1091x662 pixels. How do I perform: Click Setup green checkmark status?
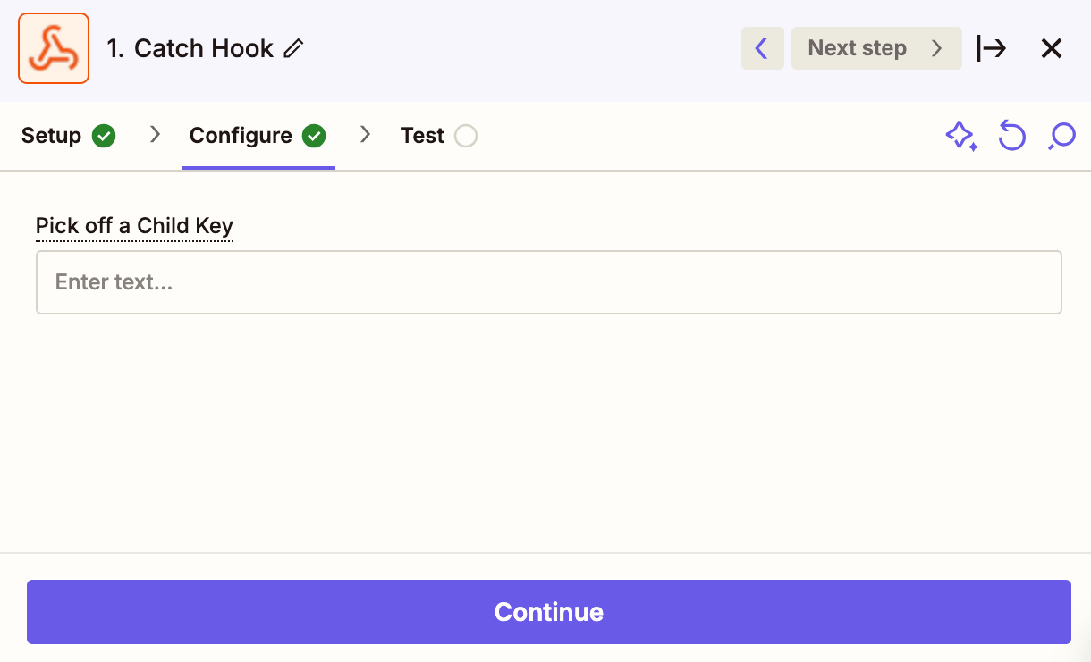point(105,136)
